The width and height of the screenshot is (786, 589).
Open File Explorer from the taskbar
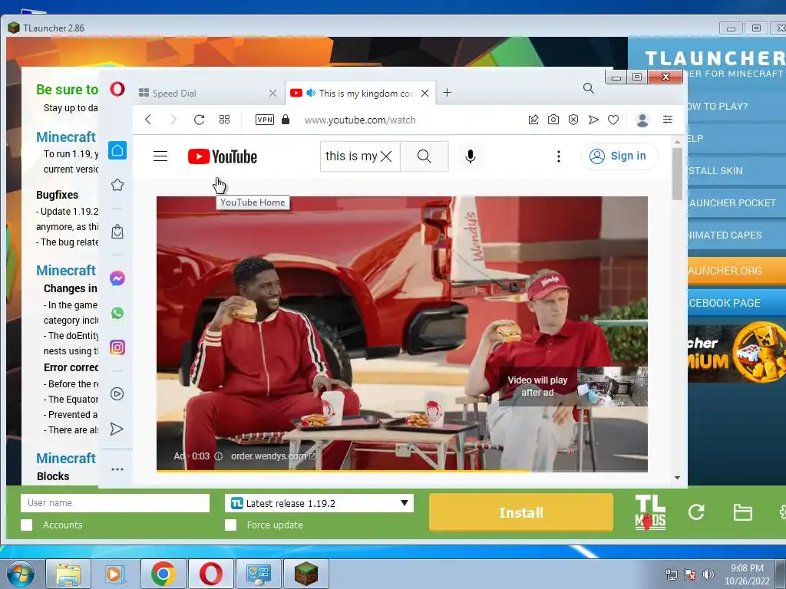(x=68, y=574)
